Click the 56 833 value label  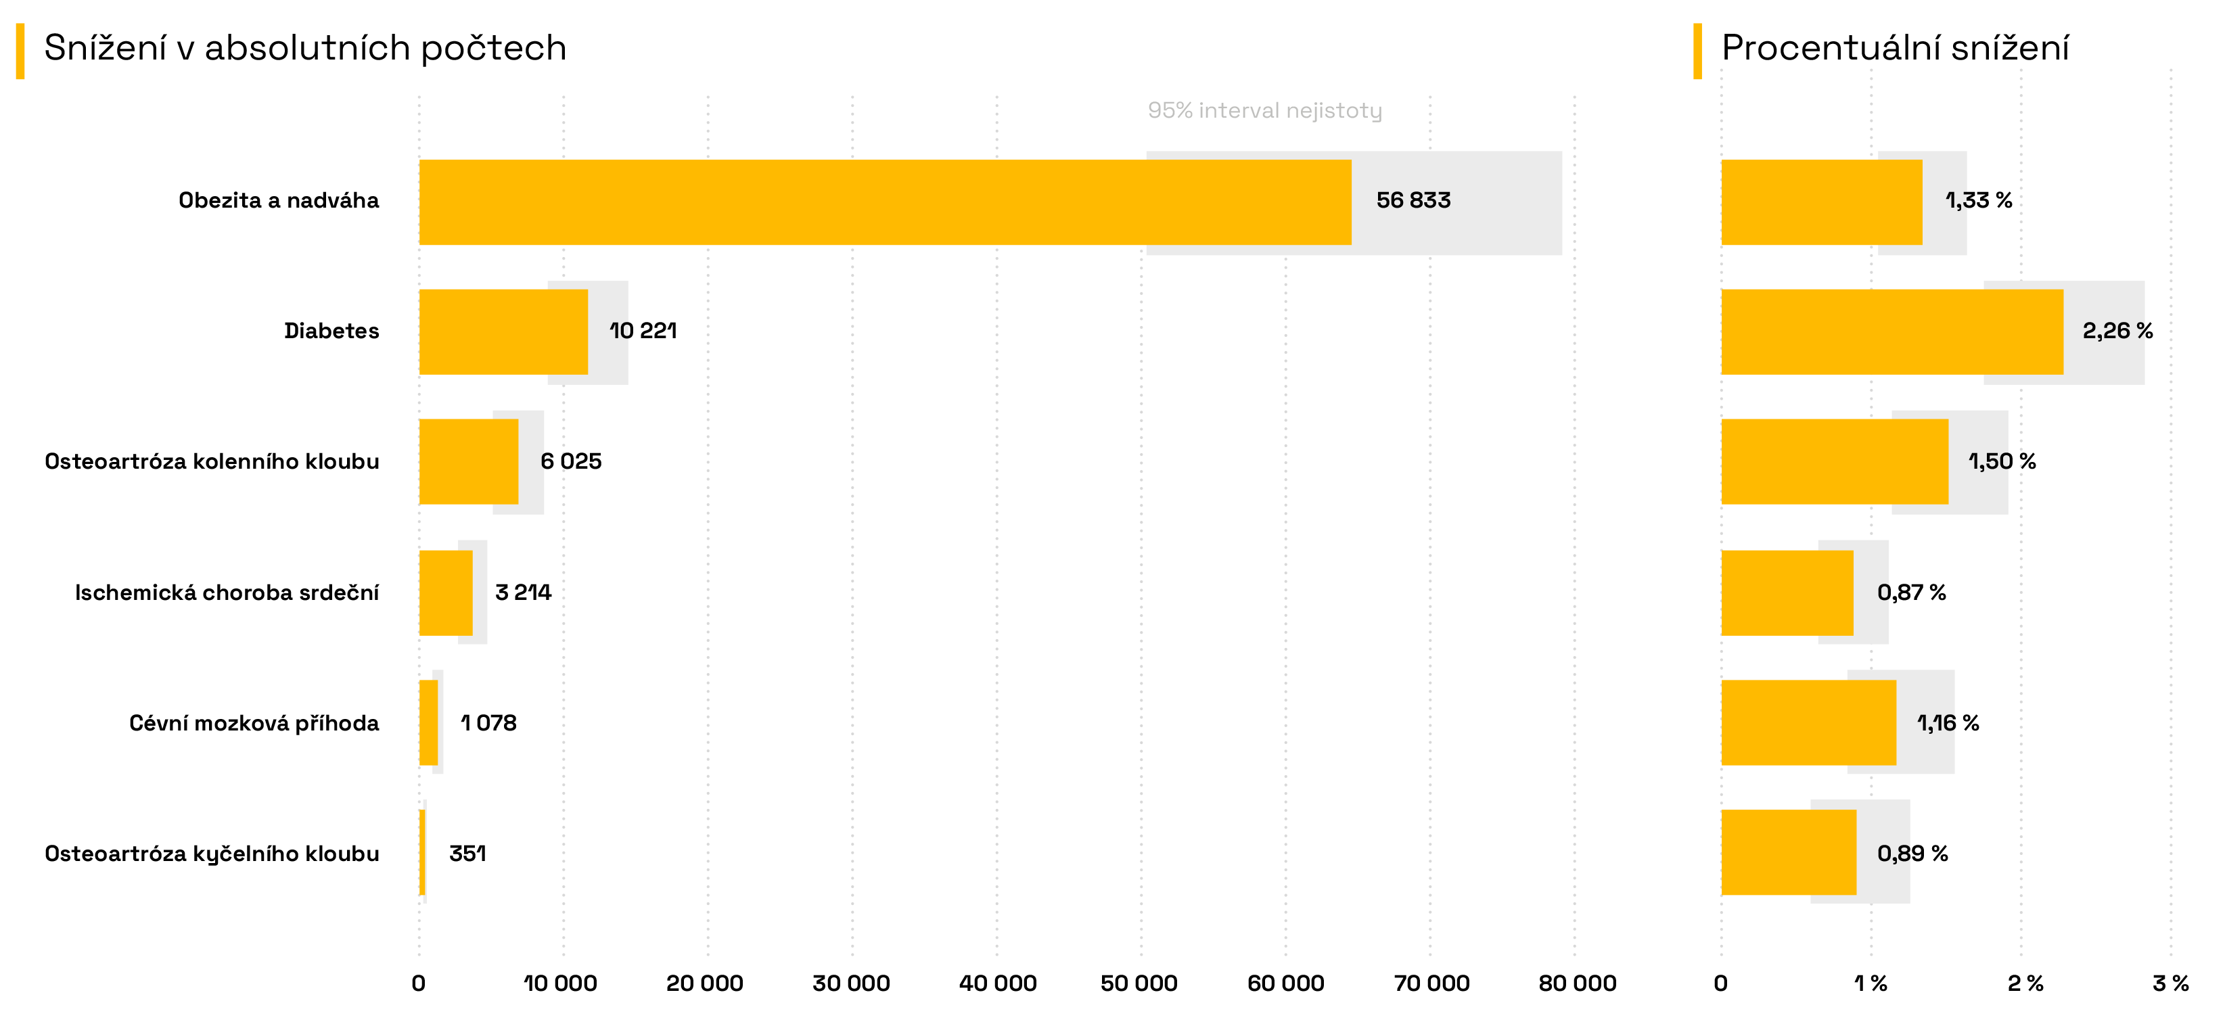[x=1413, y=200]
